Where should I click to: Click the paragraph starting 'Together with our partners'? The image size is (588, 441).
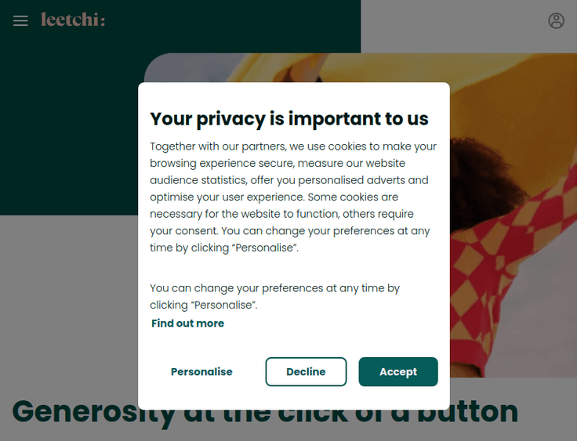293,197
